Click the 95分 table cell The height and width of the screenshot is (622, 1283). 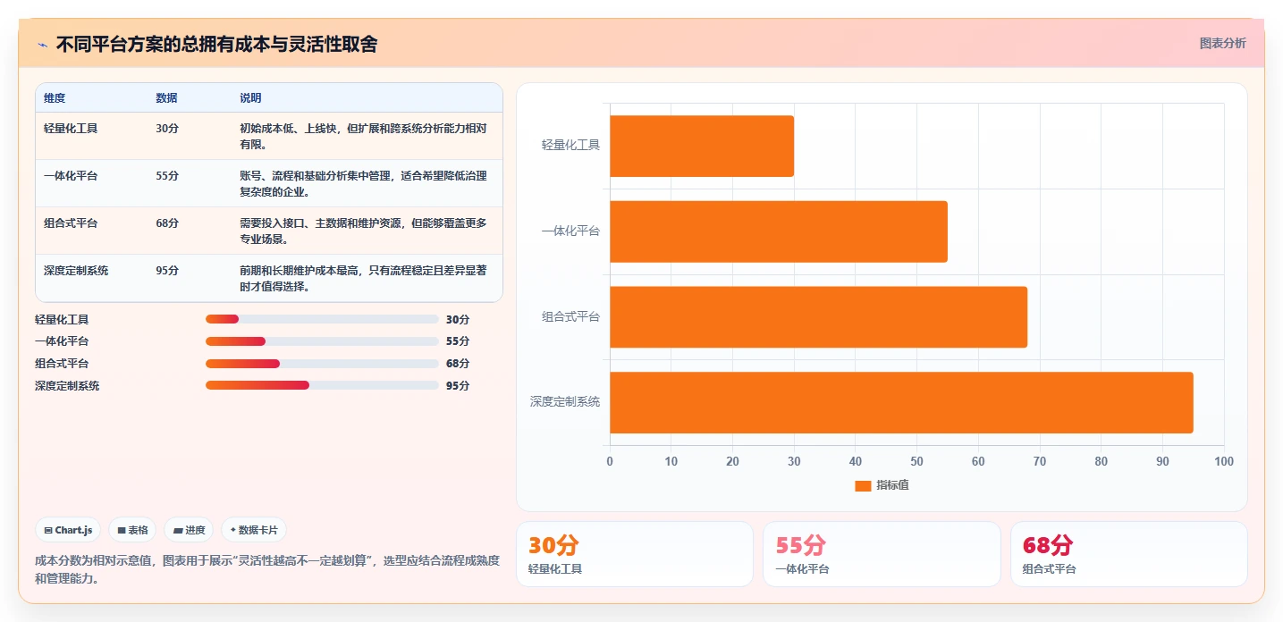pyautogui.click(x=167, y=270)
